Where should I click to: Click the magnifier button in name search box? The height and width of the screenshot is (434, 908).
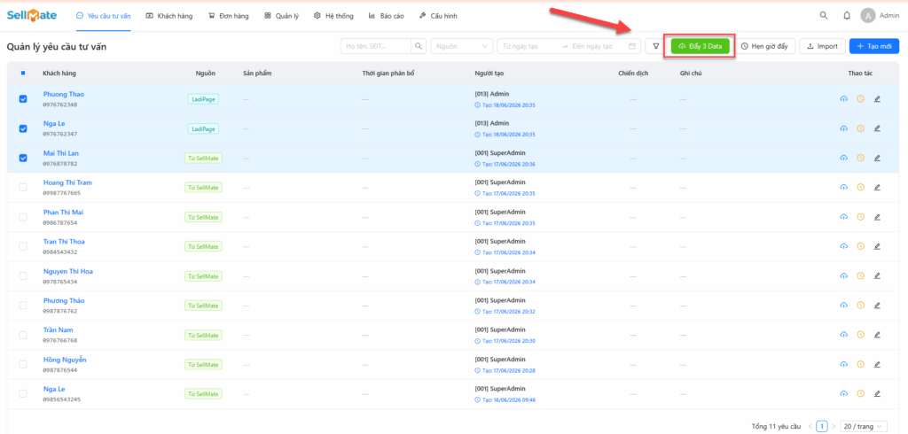pos(419,46)
